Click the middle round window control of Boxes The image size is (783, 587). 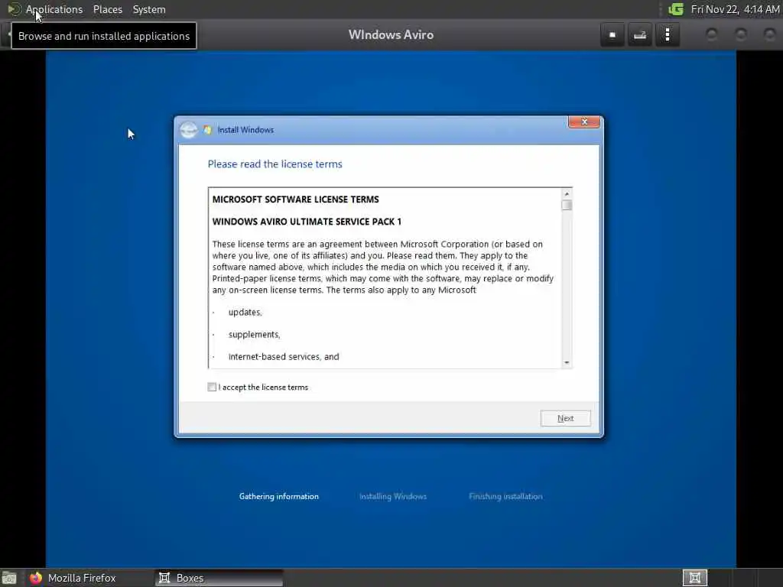click(741, 34)
